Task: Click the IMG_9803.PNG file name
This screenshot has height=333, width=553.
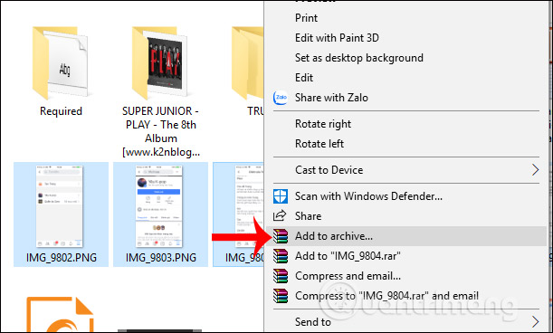Action: tap(161, 258)
